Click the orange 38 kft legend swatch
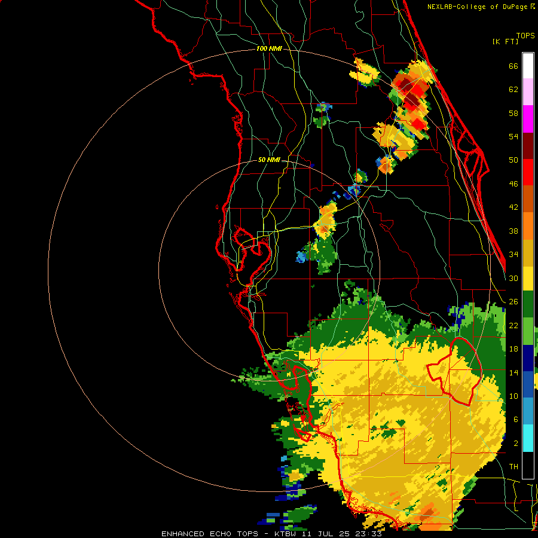 [528, 226]
